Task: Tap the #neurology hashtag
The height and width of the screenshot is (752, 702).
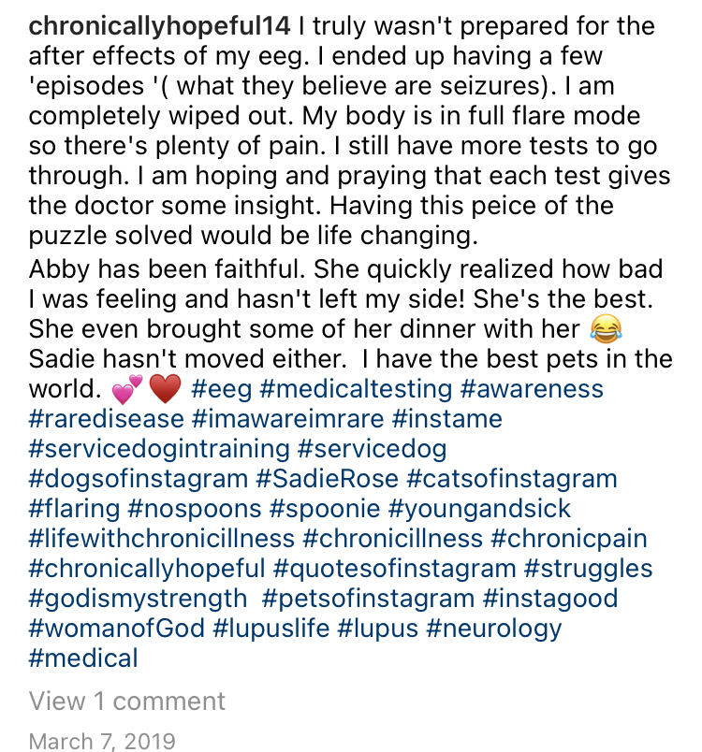Action: pos(494,629)
